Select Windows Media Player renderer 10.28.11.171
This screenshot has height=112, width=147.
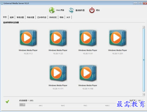[x=58, y=73]
